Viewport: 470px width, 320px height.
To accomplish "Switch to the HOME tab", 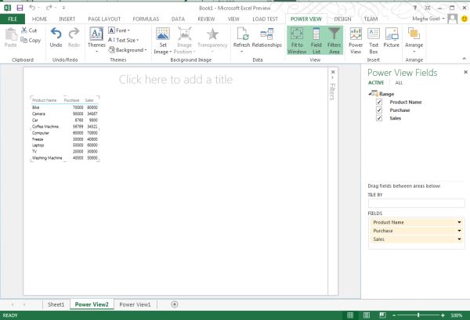I will (39, 19).
